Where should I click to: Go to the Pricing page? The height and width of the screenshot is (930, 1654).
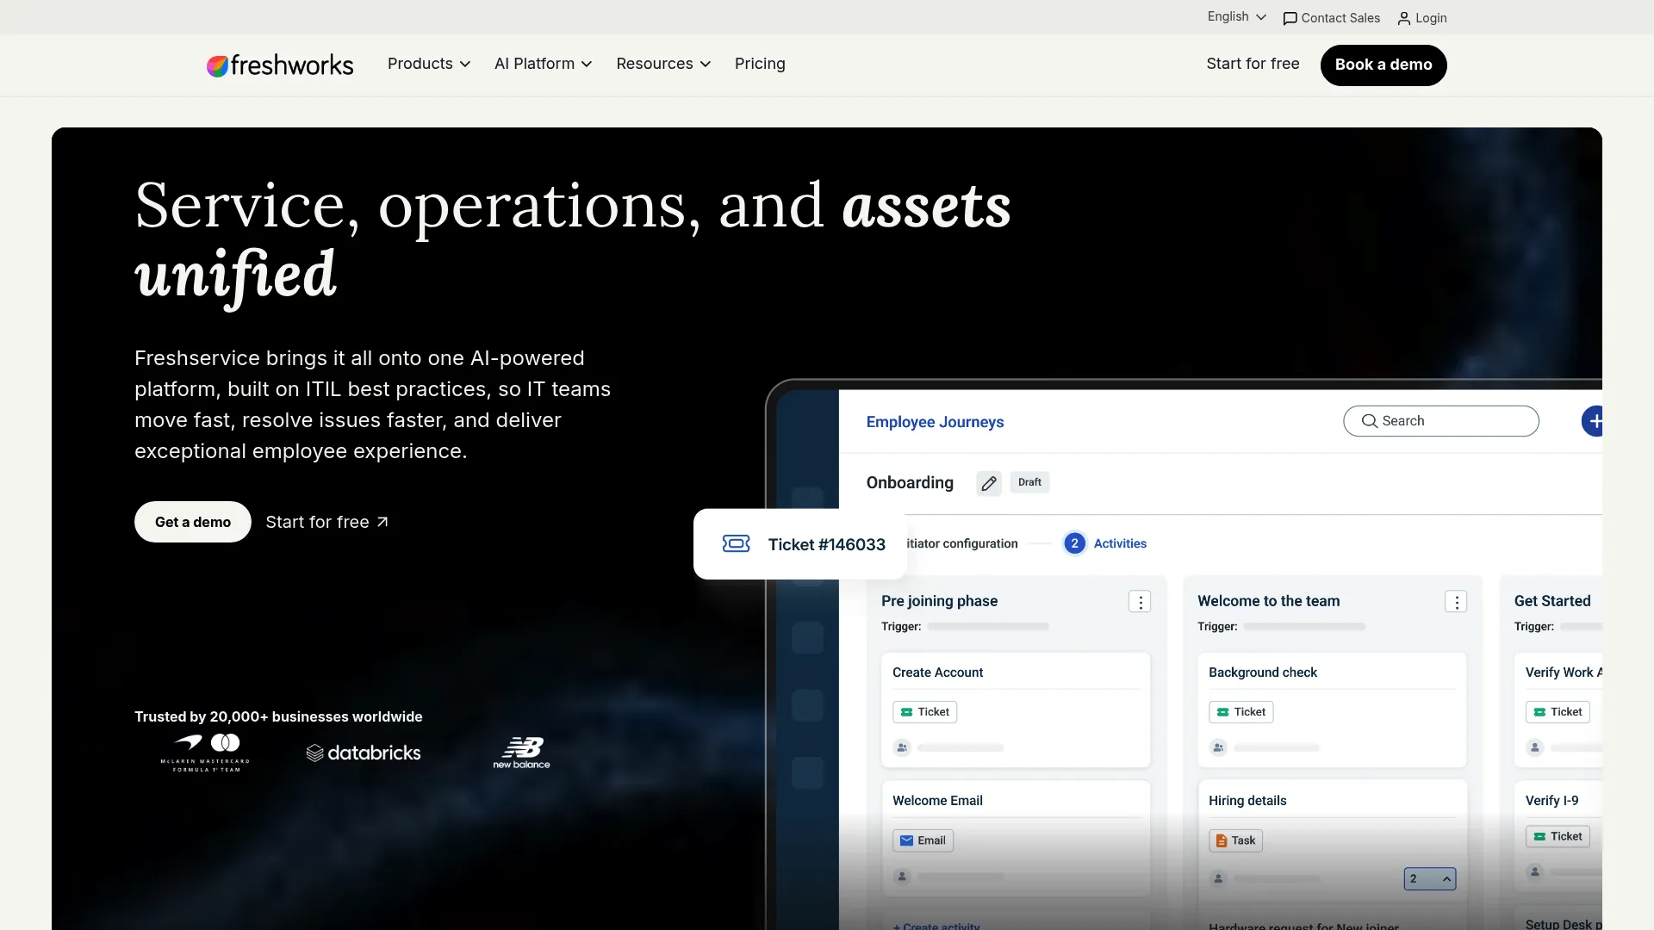(x=760, y=64)
